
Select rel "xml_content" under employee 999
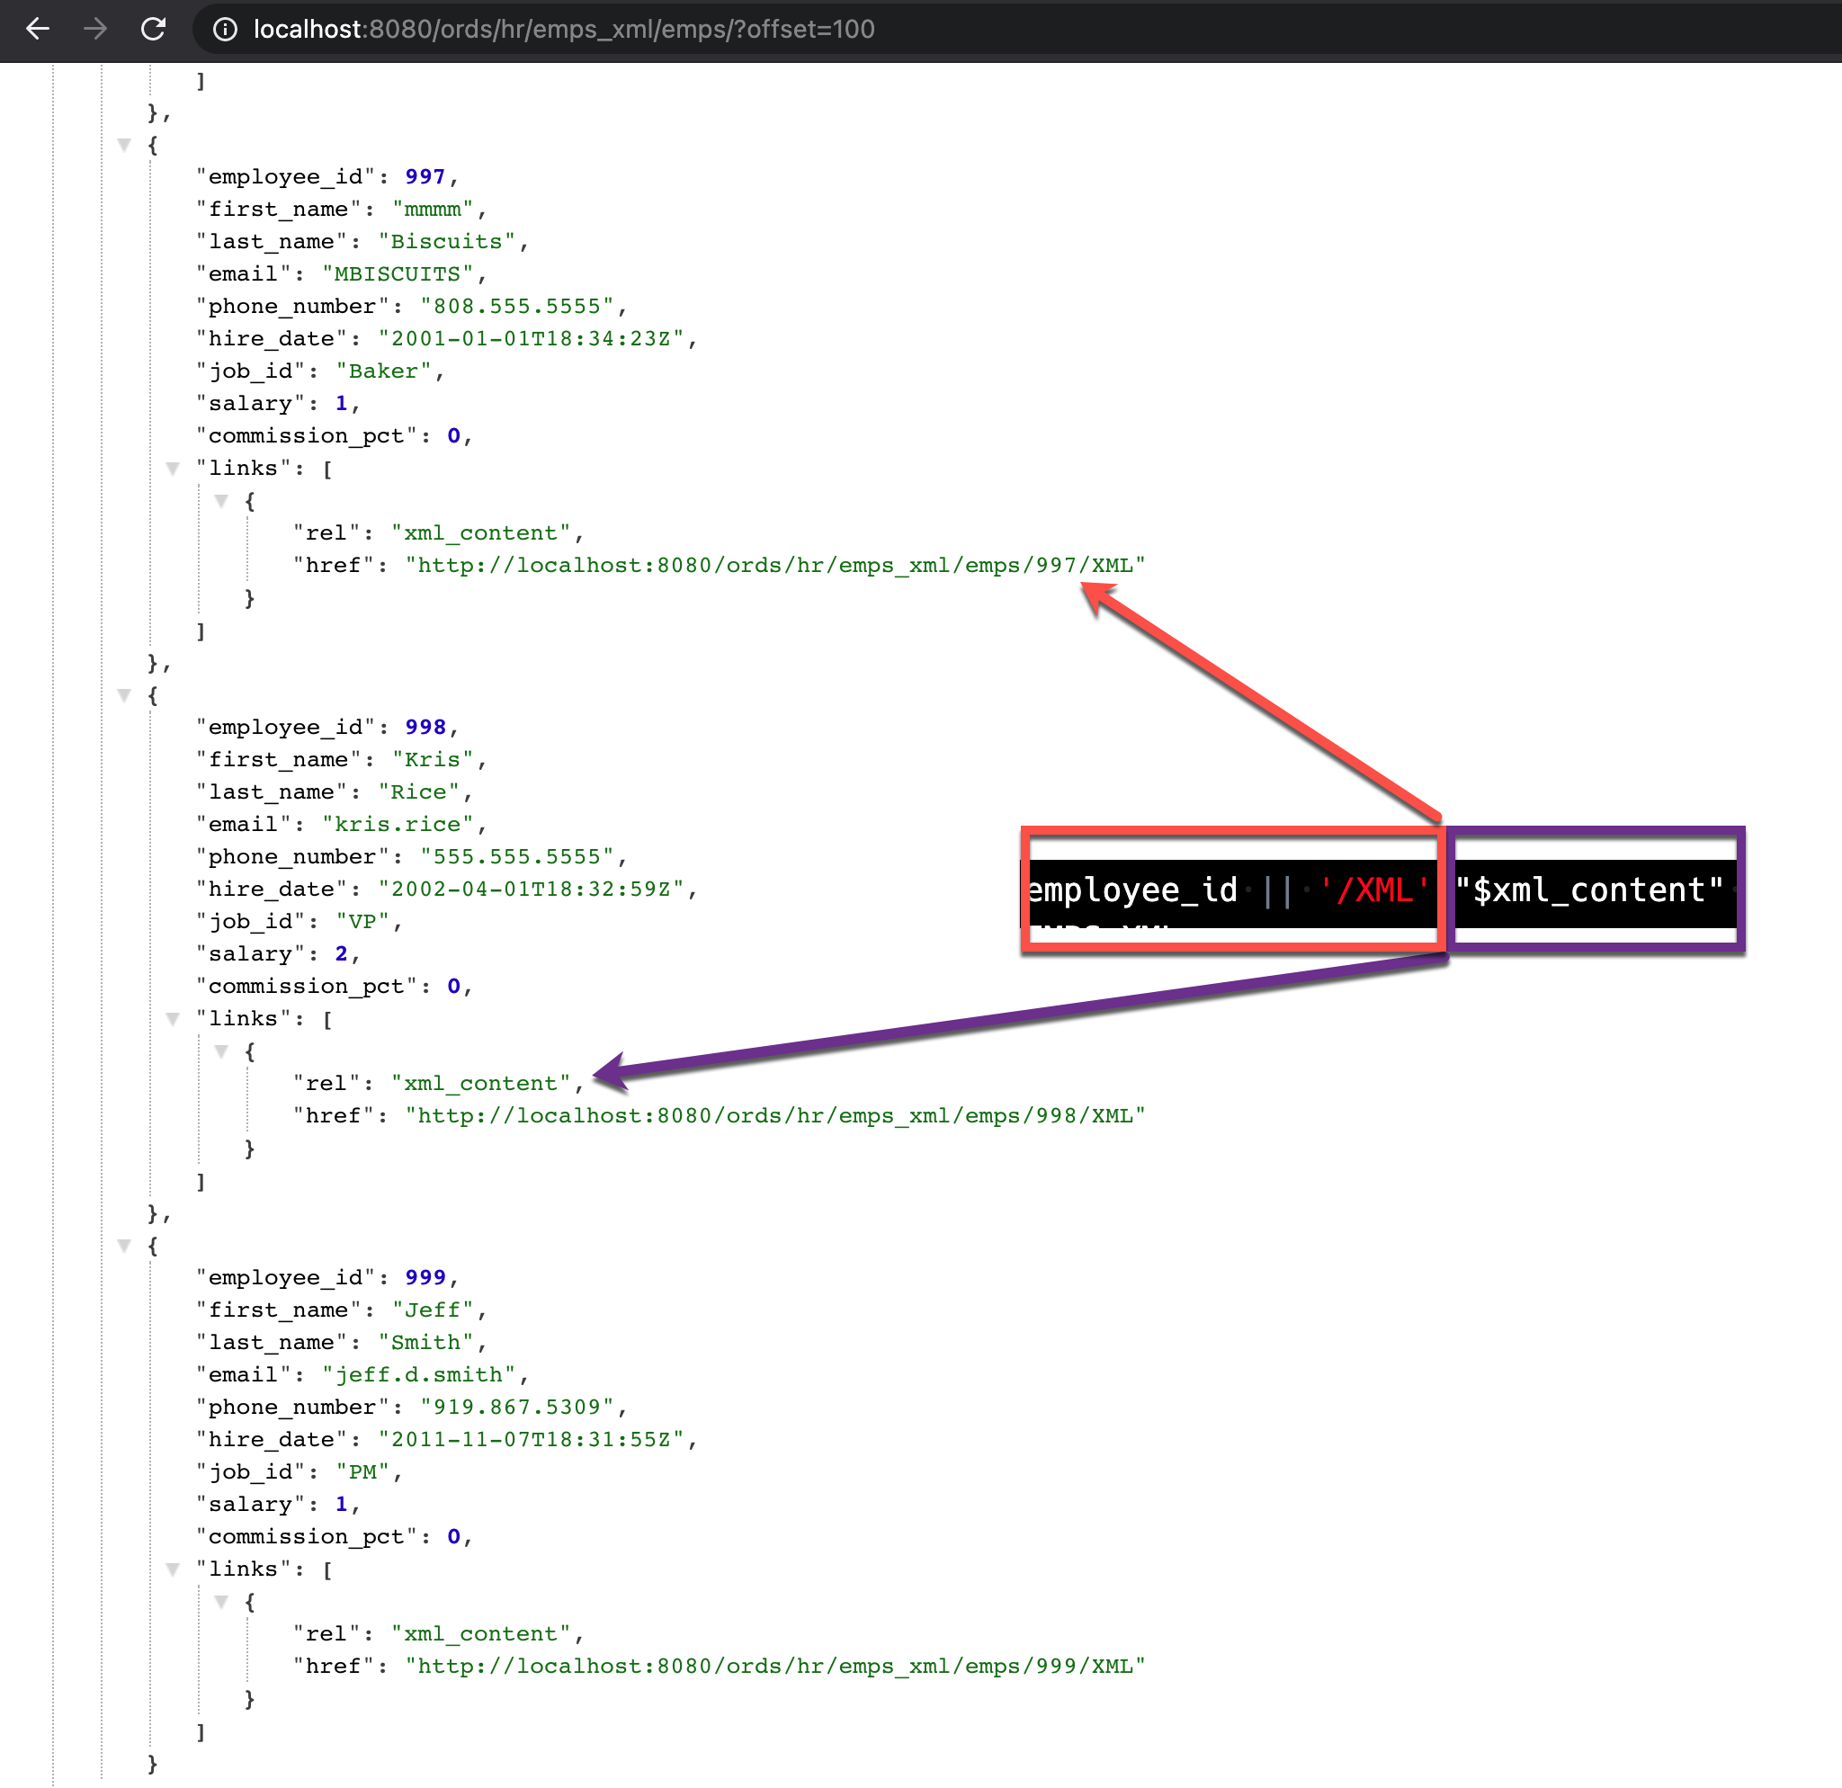tap(481, 1635)
